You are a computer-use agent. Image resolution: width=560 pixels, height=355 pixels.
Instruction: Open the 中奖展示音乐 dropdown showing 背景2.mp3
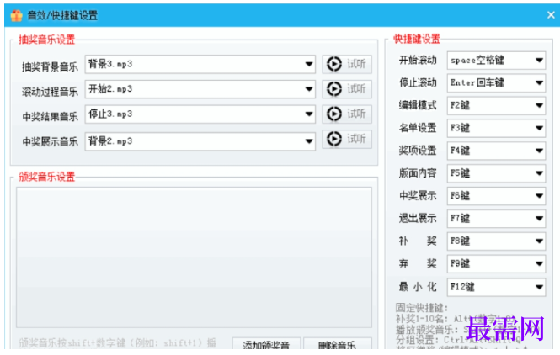coord(200,141)
